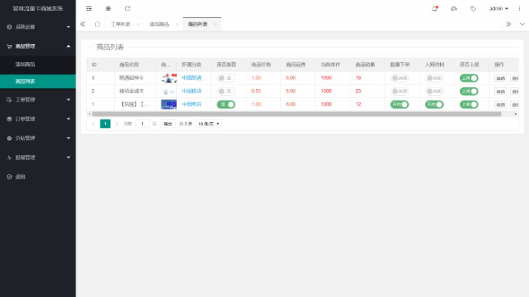Click the 中国电信 category link
The width and height of the screenshot is (529, 297).
(192, 104)
